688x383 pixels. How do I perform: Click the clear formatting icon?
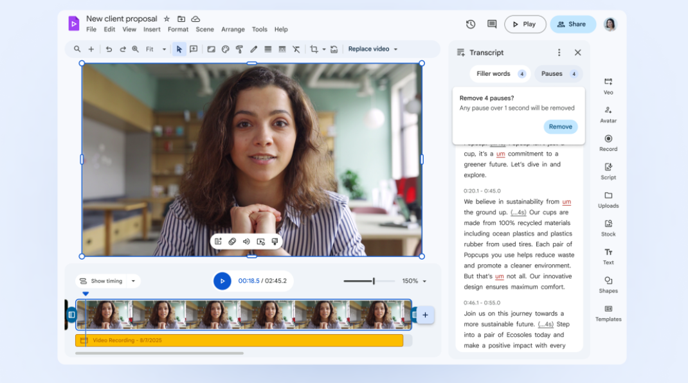(296, 49)
